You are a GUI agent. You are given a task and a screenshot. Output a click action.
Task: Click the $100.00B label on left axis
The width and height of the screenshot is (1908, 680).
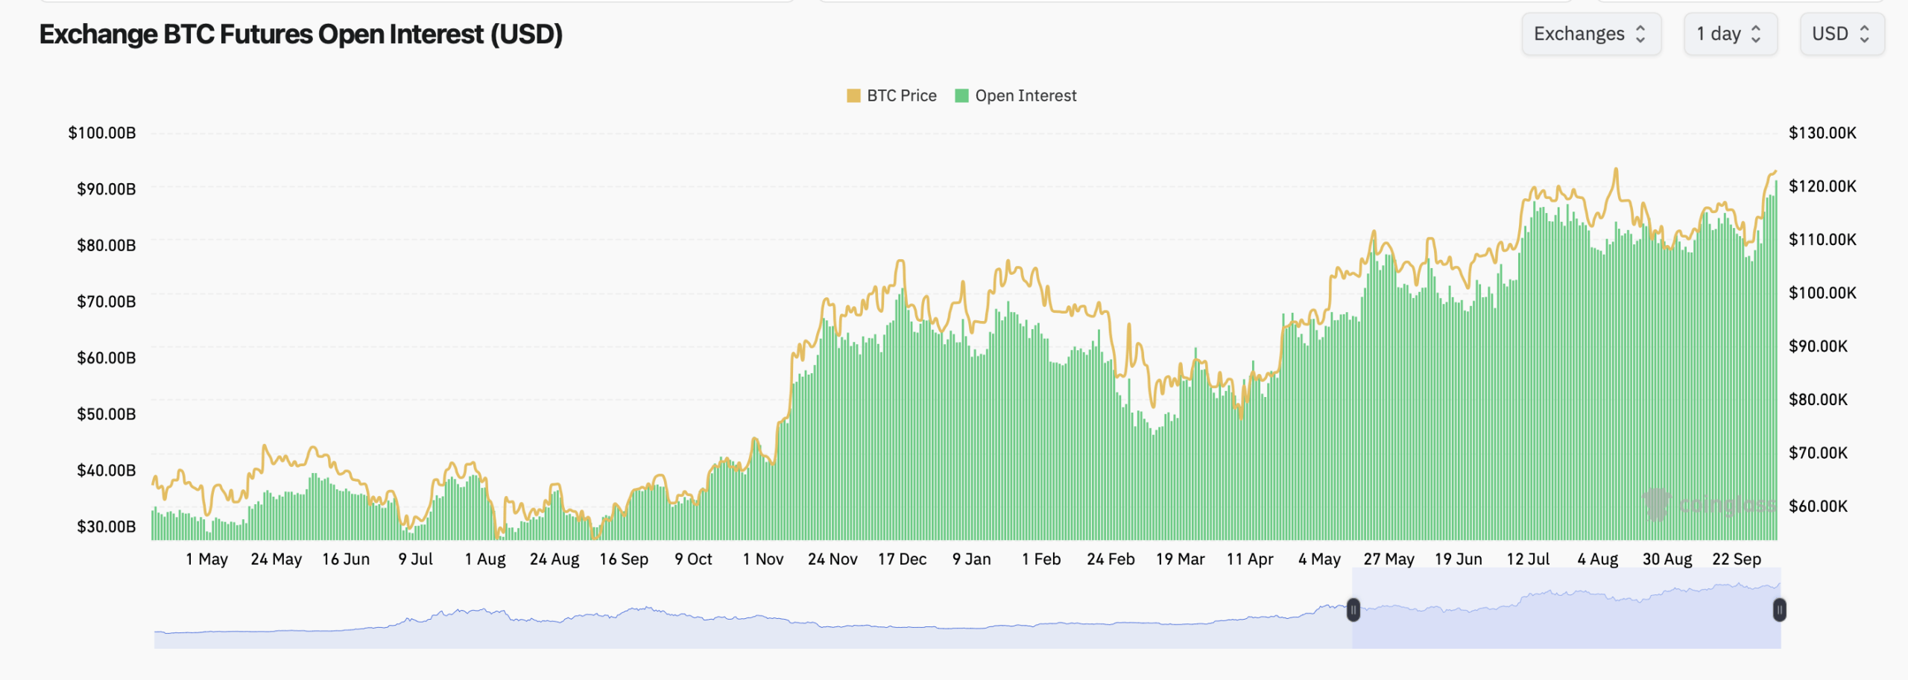[102, 133]
